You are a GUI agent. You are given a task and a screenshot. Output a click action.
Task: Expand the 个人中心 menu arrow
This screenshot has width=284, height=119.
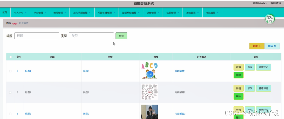point(25,13)
